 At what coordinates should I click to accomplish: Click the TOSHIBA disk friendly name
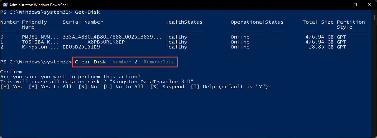pos(39,42)
